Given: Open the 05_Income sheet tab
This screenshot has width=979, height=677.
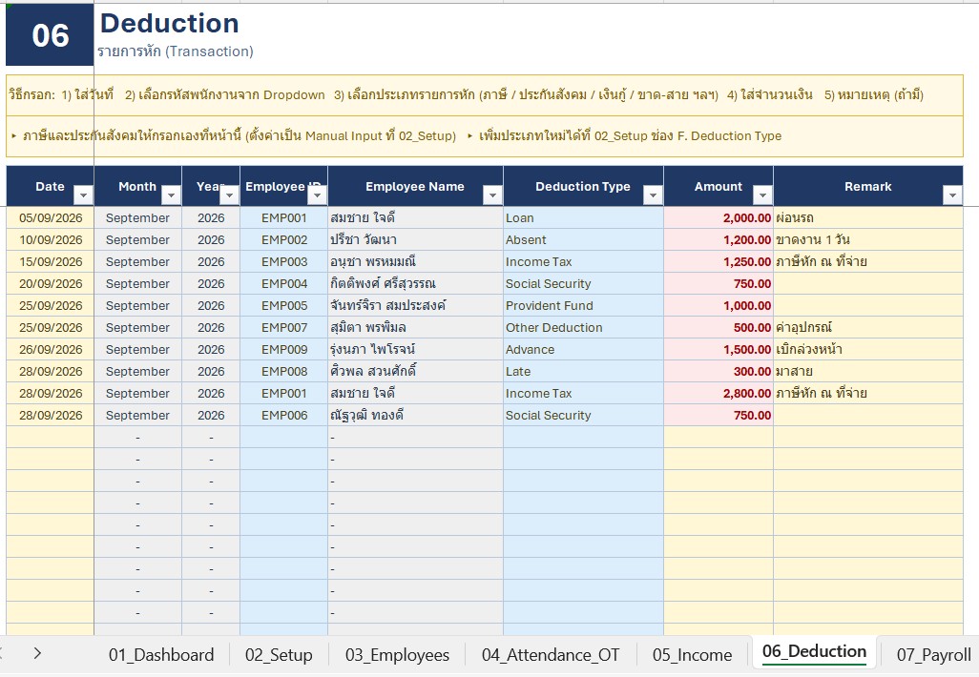Looking at the screenshot, I should click(x=693, y=654).
